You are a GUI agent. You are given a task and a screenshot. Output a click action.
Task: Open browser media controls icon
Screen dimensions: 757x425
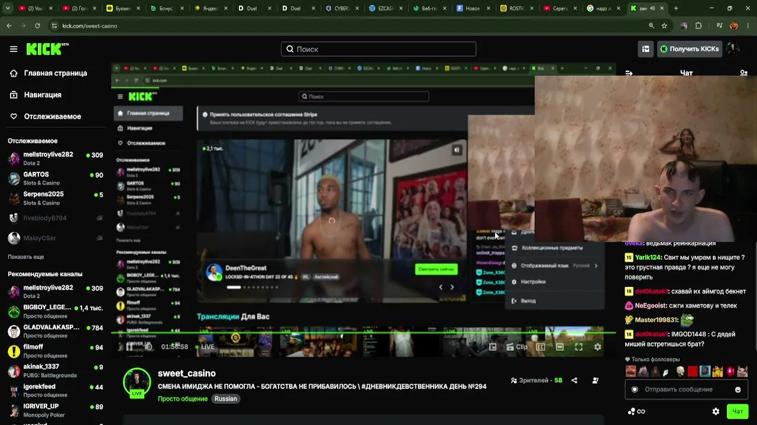pyautogui.click(x=720, y=26)
